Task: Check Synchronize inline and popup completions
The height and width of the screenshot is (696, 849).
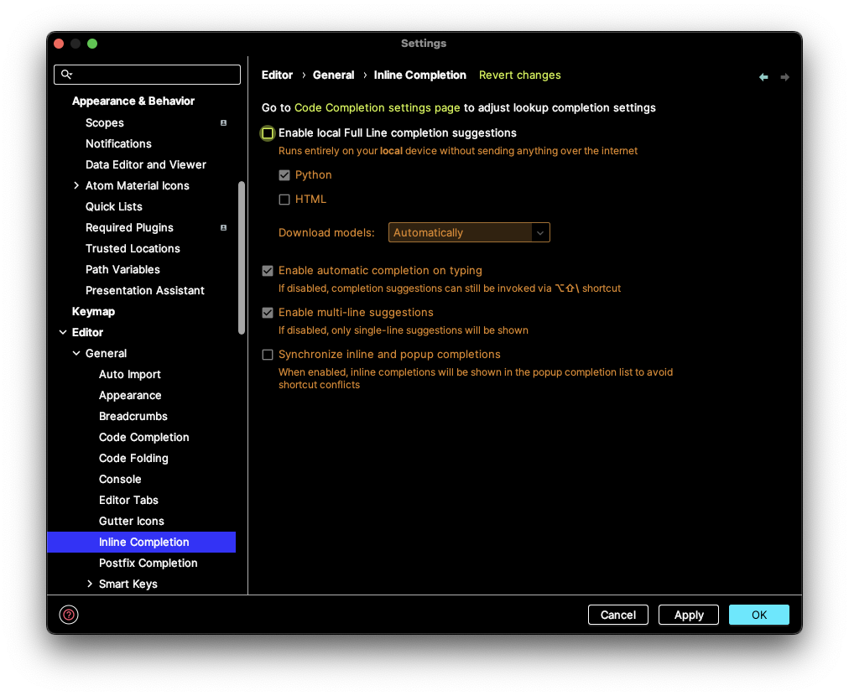Action: (268, 355)
